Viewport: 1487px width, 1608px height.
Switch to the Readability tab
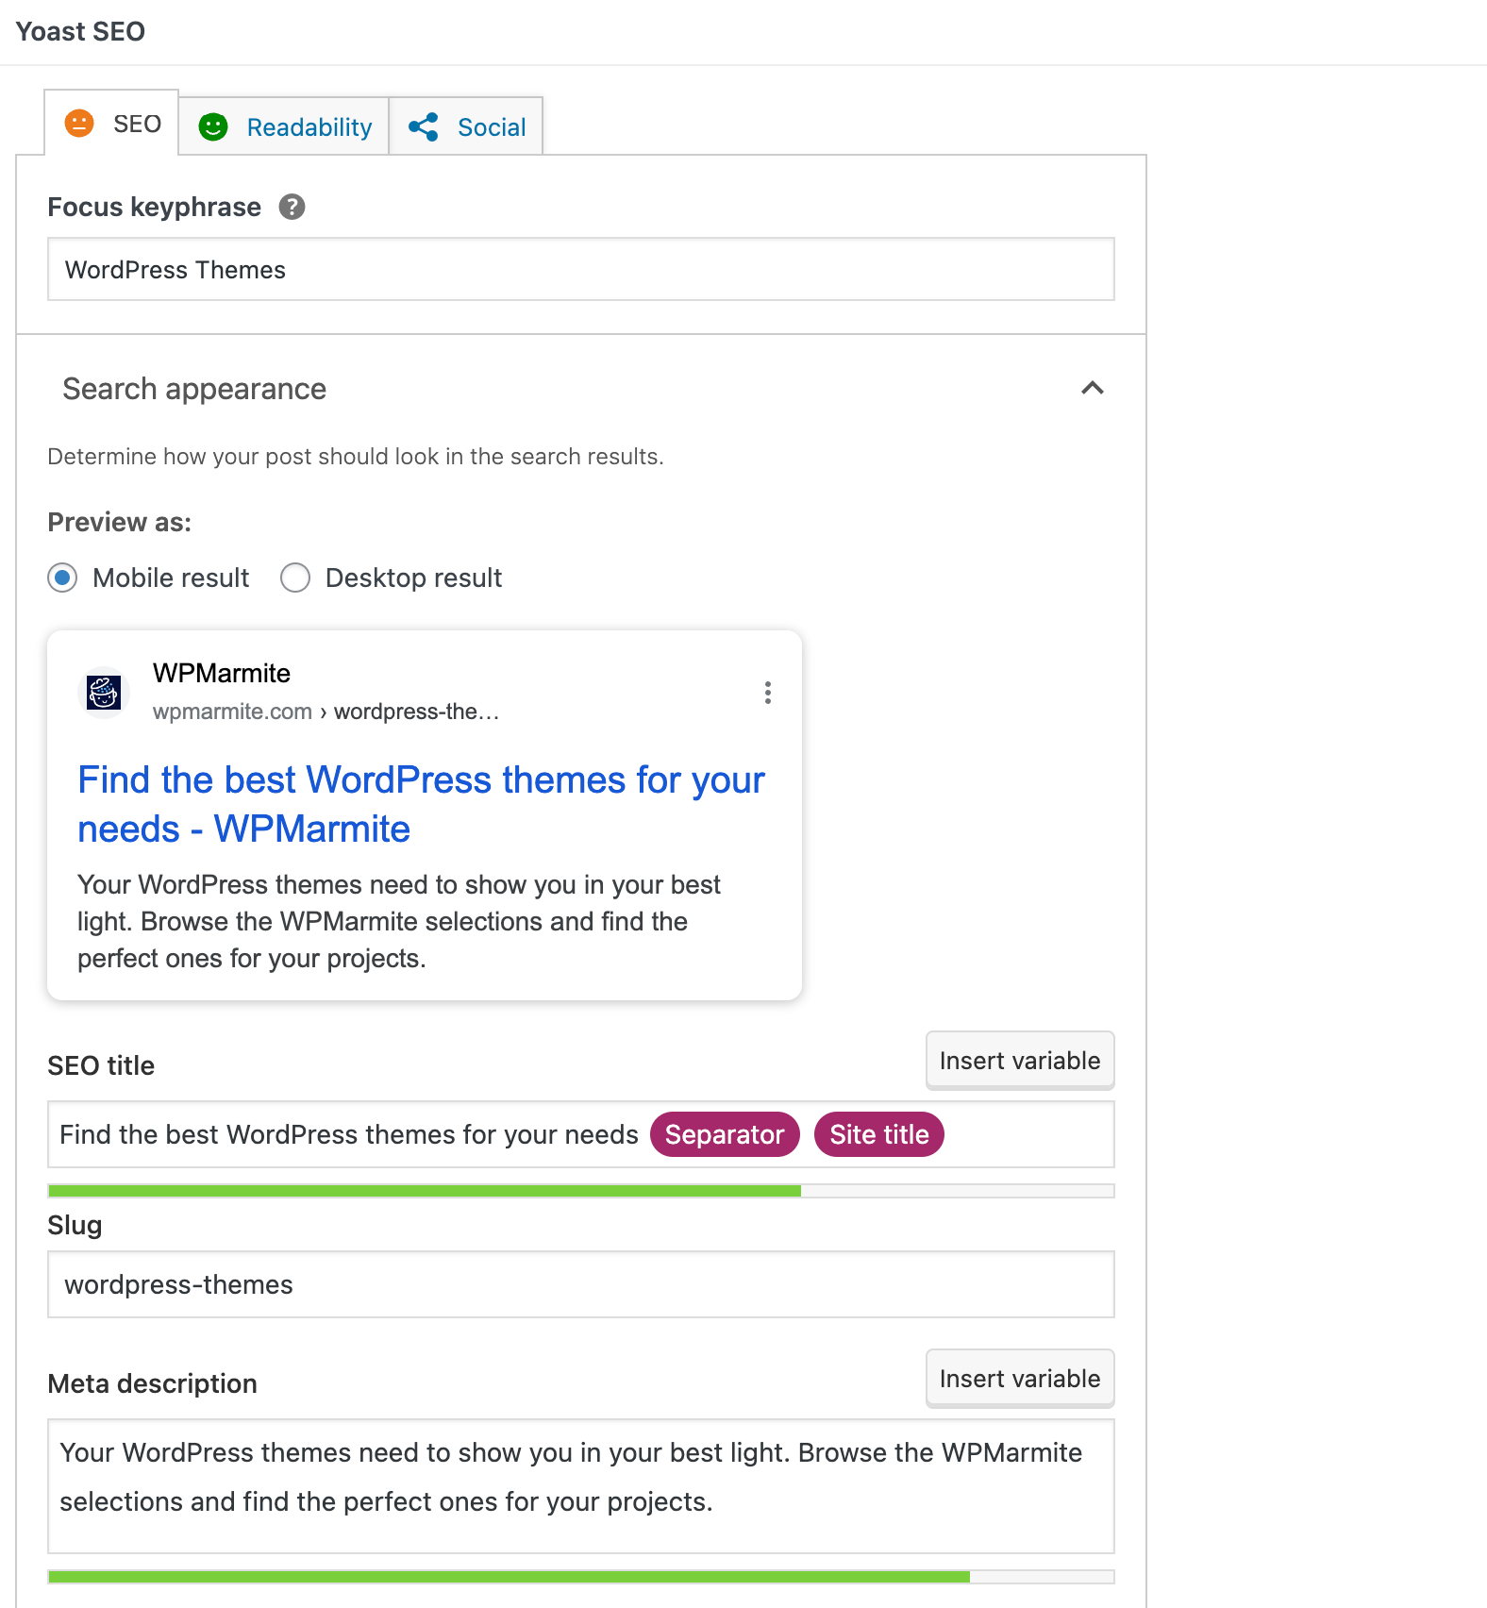coord(309,126)
